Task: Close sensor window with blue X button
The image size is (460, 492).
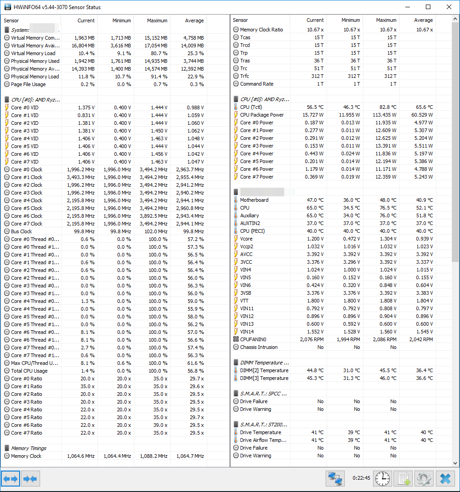Action: pyautogui.click(x=445, y=479)
